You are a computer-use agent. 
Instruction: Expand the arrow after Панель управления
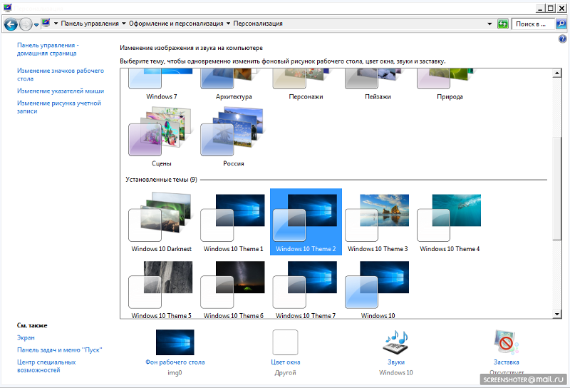pyautogui.click(x=123, y=24)
